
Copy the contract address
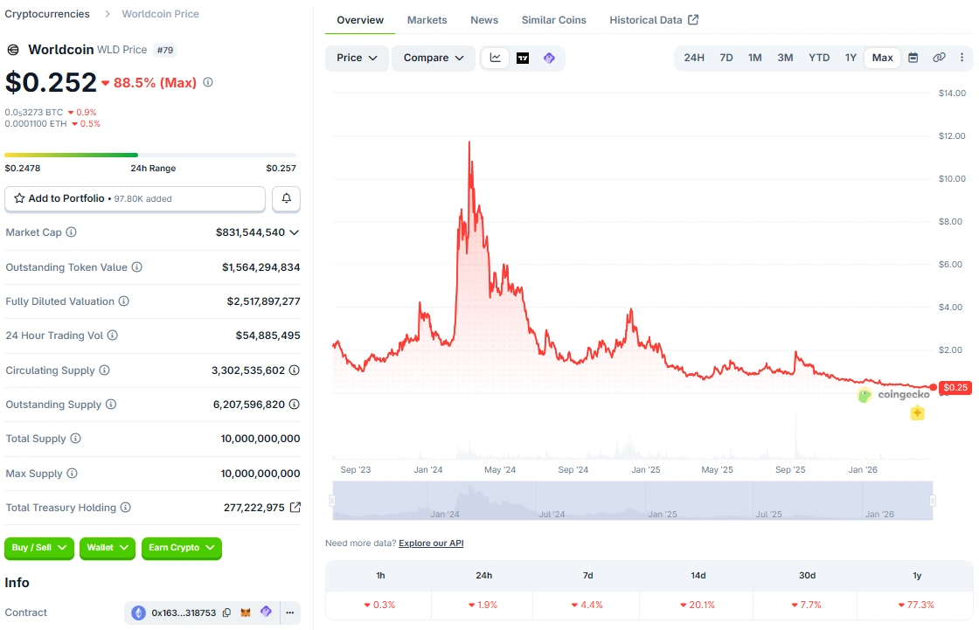[226, 613]
